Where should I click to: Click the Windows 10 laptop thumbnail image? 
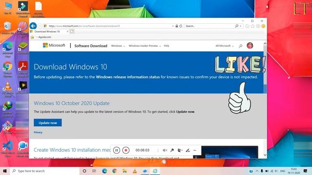225,152
